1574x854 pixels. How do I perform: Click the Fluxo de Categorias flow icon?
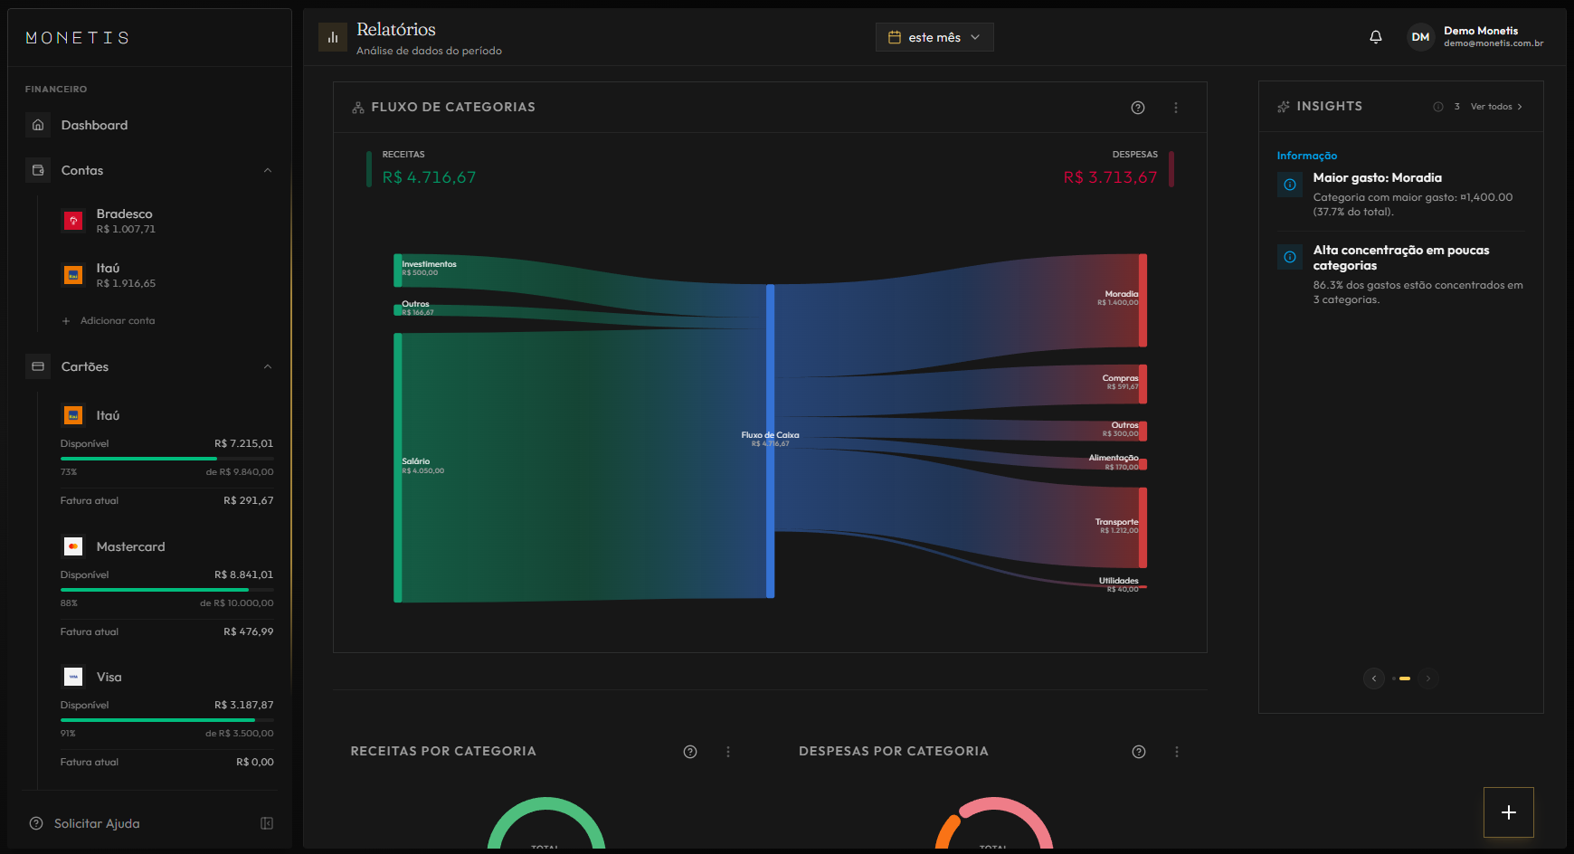[356, 107]
